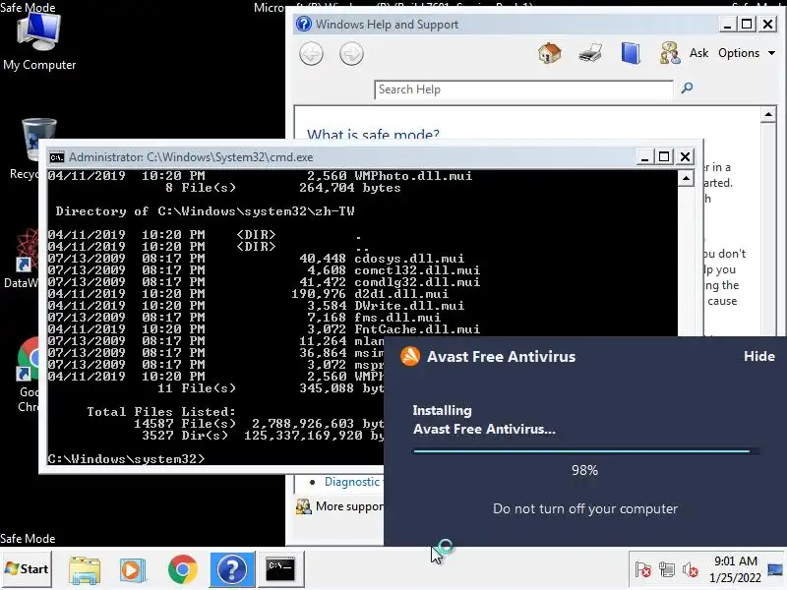Click the WMPhoto.dll.mui entry at top
The height and width of the screenshot is (590, 787).
pos(413,176)
